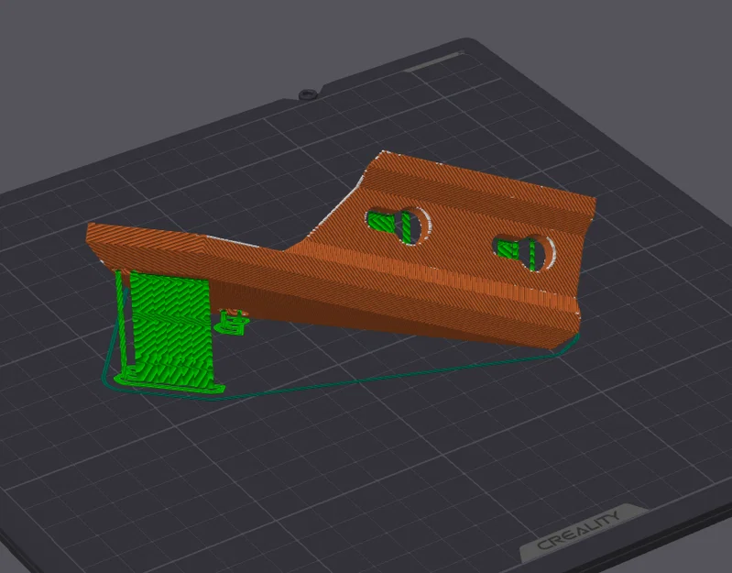Click the small green support under the bracket
Viewport: 732px width, 573px height.
[231, 322]
